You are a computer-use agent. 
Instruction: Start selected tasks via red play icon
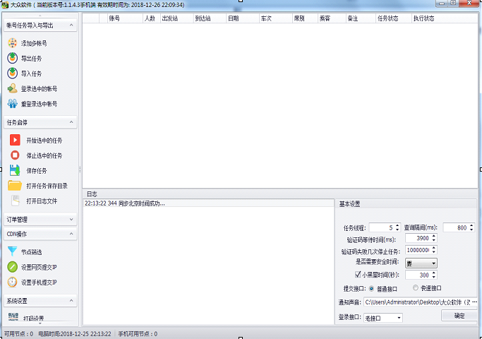15,140
